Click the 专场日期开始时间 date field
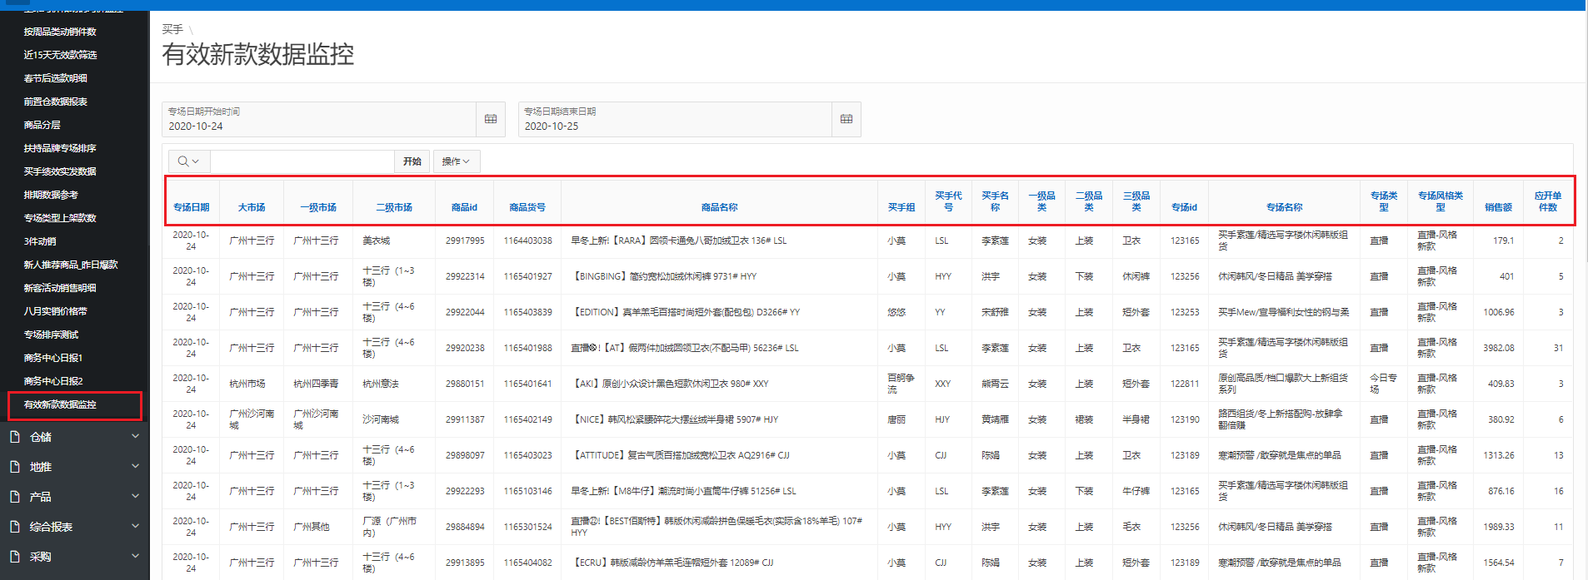This screenshot has width=1588, height=580. (319, 119)
